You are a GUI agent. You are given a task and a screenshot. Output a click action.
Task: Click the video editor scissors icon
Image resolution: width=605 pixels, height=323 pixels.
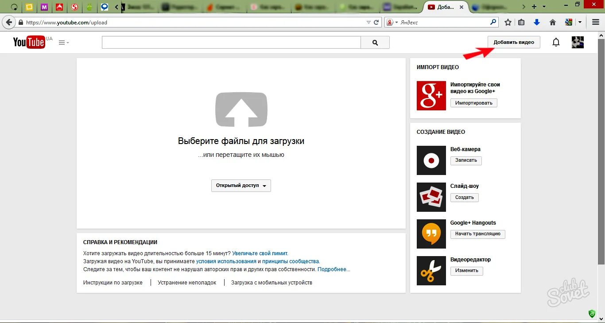pos(431,271)
